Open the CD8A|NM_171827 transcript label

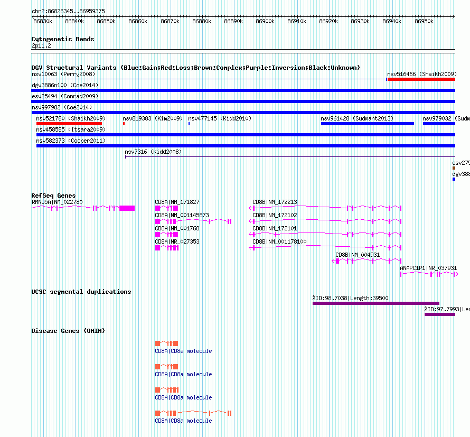[x=177, y=202]
